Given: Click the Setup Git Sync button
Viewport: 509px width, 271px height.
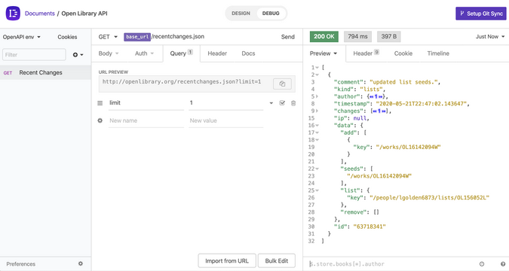Looking at the screenshot, I should [481, 14].
